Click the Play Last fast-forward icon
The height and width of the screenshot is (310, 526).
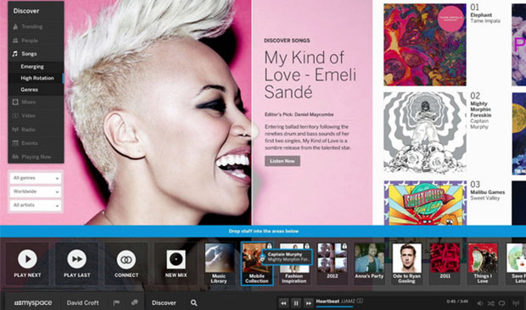(77, 259)
